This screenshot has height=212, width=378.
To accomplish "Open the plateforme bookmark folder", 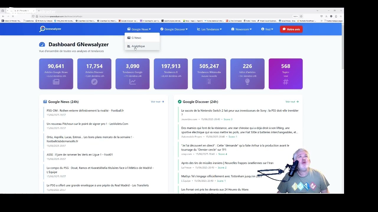I will [29, 21].
